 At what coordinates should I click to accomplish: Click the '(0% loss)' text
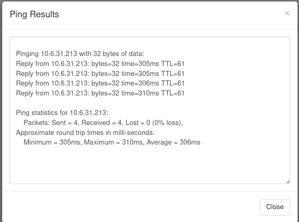click(167, 122)
